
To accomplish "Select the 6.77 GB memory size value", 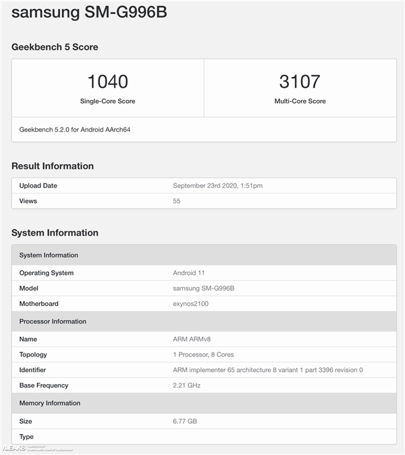I will tap(185, 421).
